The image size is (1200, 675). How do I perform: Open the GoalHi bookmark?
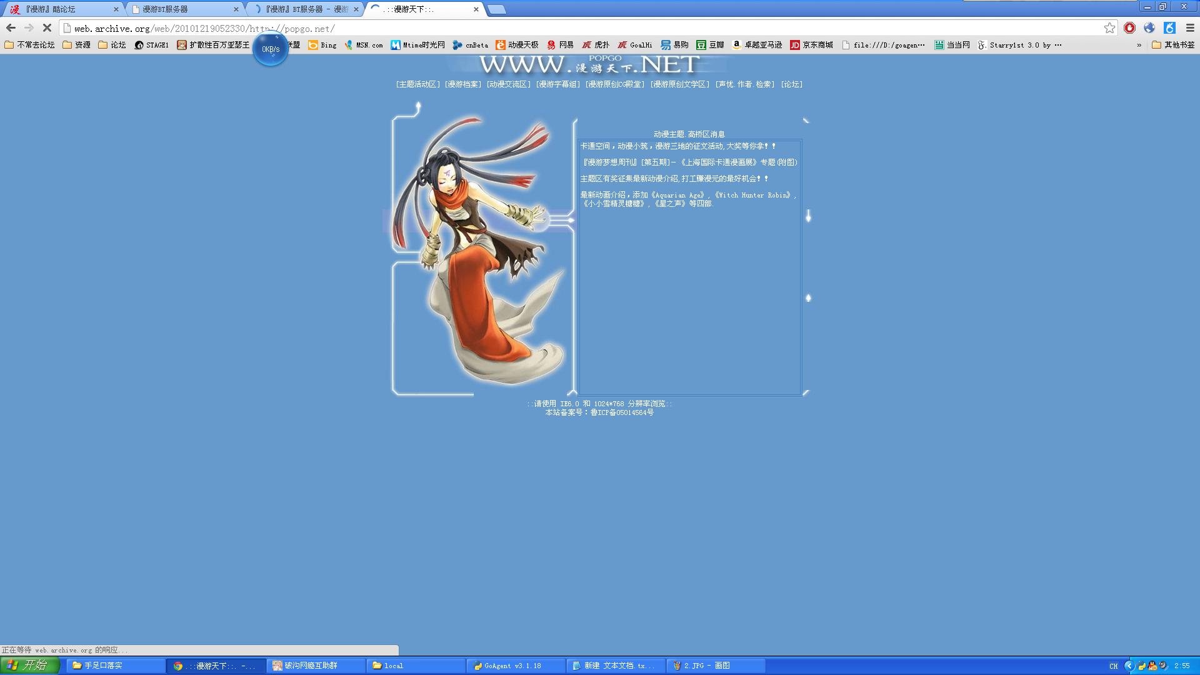tap(635, 45)
